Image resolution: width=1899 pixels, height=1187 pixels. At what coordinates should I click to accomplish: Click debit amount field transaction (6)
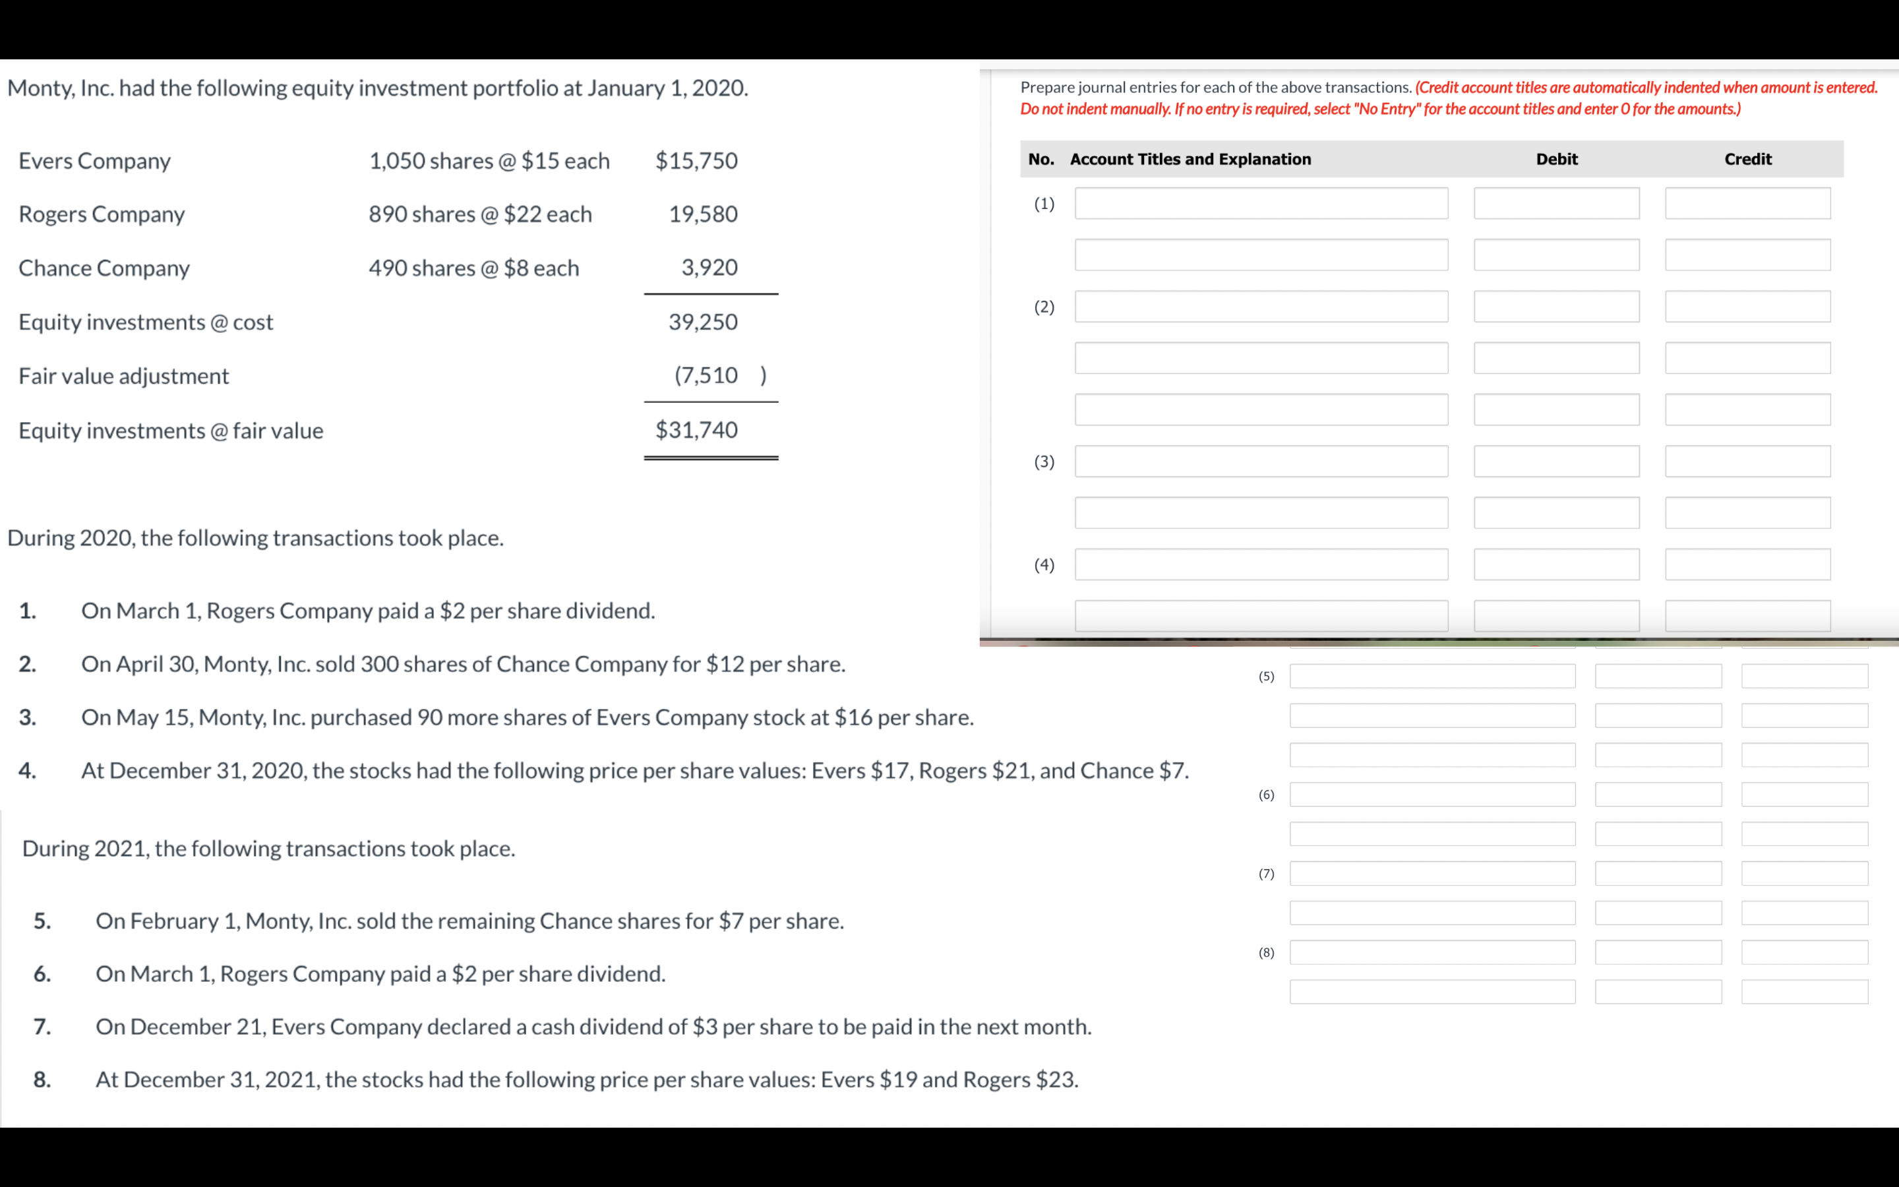1660,795
